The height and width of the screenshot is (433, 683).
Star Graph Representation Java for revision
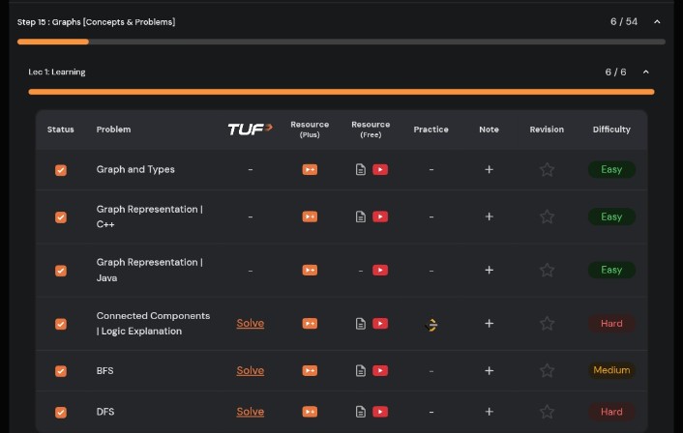[547, 270]
